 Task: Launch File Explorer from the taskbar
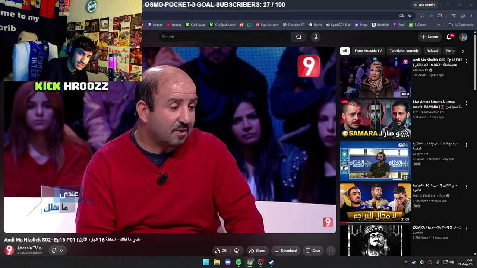tap(217, 262)
